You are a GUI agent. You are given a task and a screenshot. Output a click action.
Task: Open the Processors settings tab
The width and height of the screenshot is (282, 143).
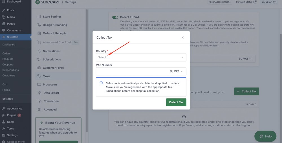pos(50,85)
